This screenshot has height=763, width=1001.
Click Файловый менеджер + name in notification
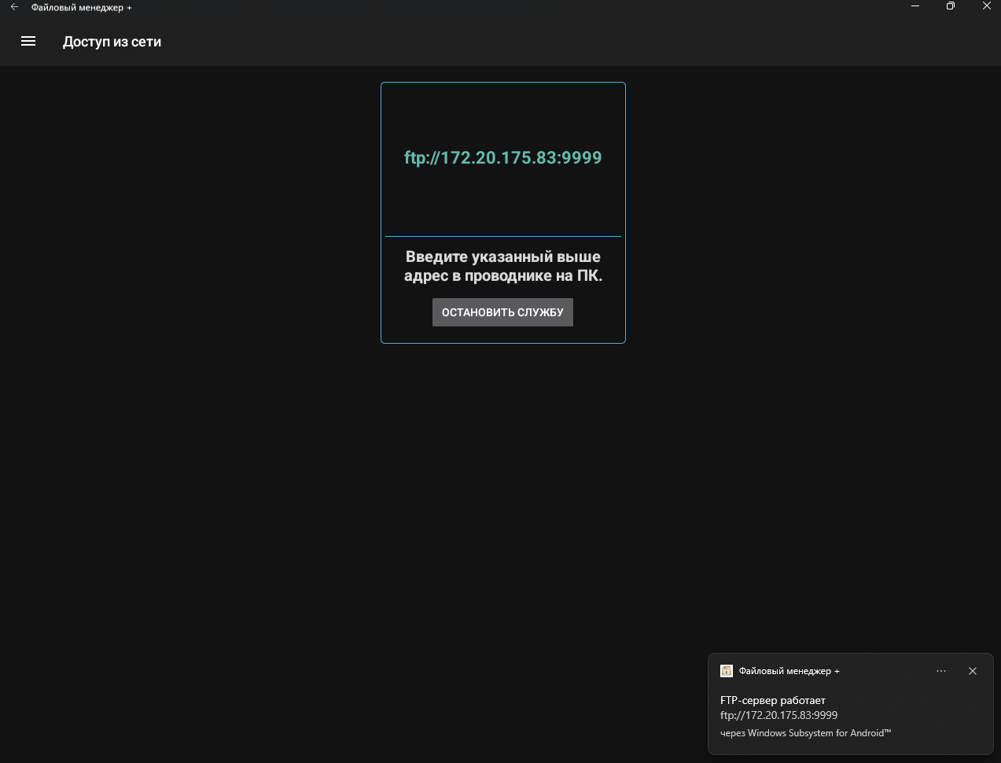[789, 671]
